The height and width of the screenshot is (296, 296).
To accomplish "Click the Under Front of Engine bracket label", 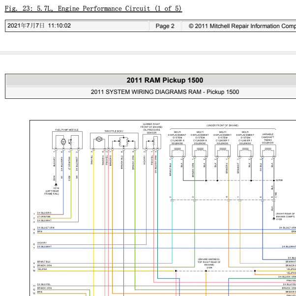I will point(223,125).
